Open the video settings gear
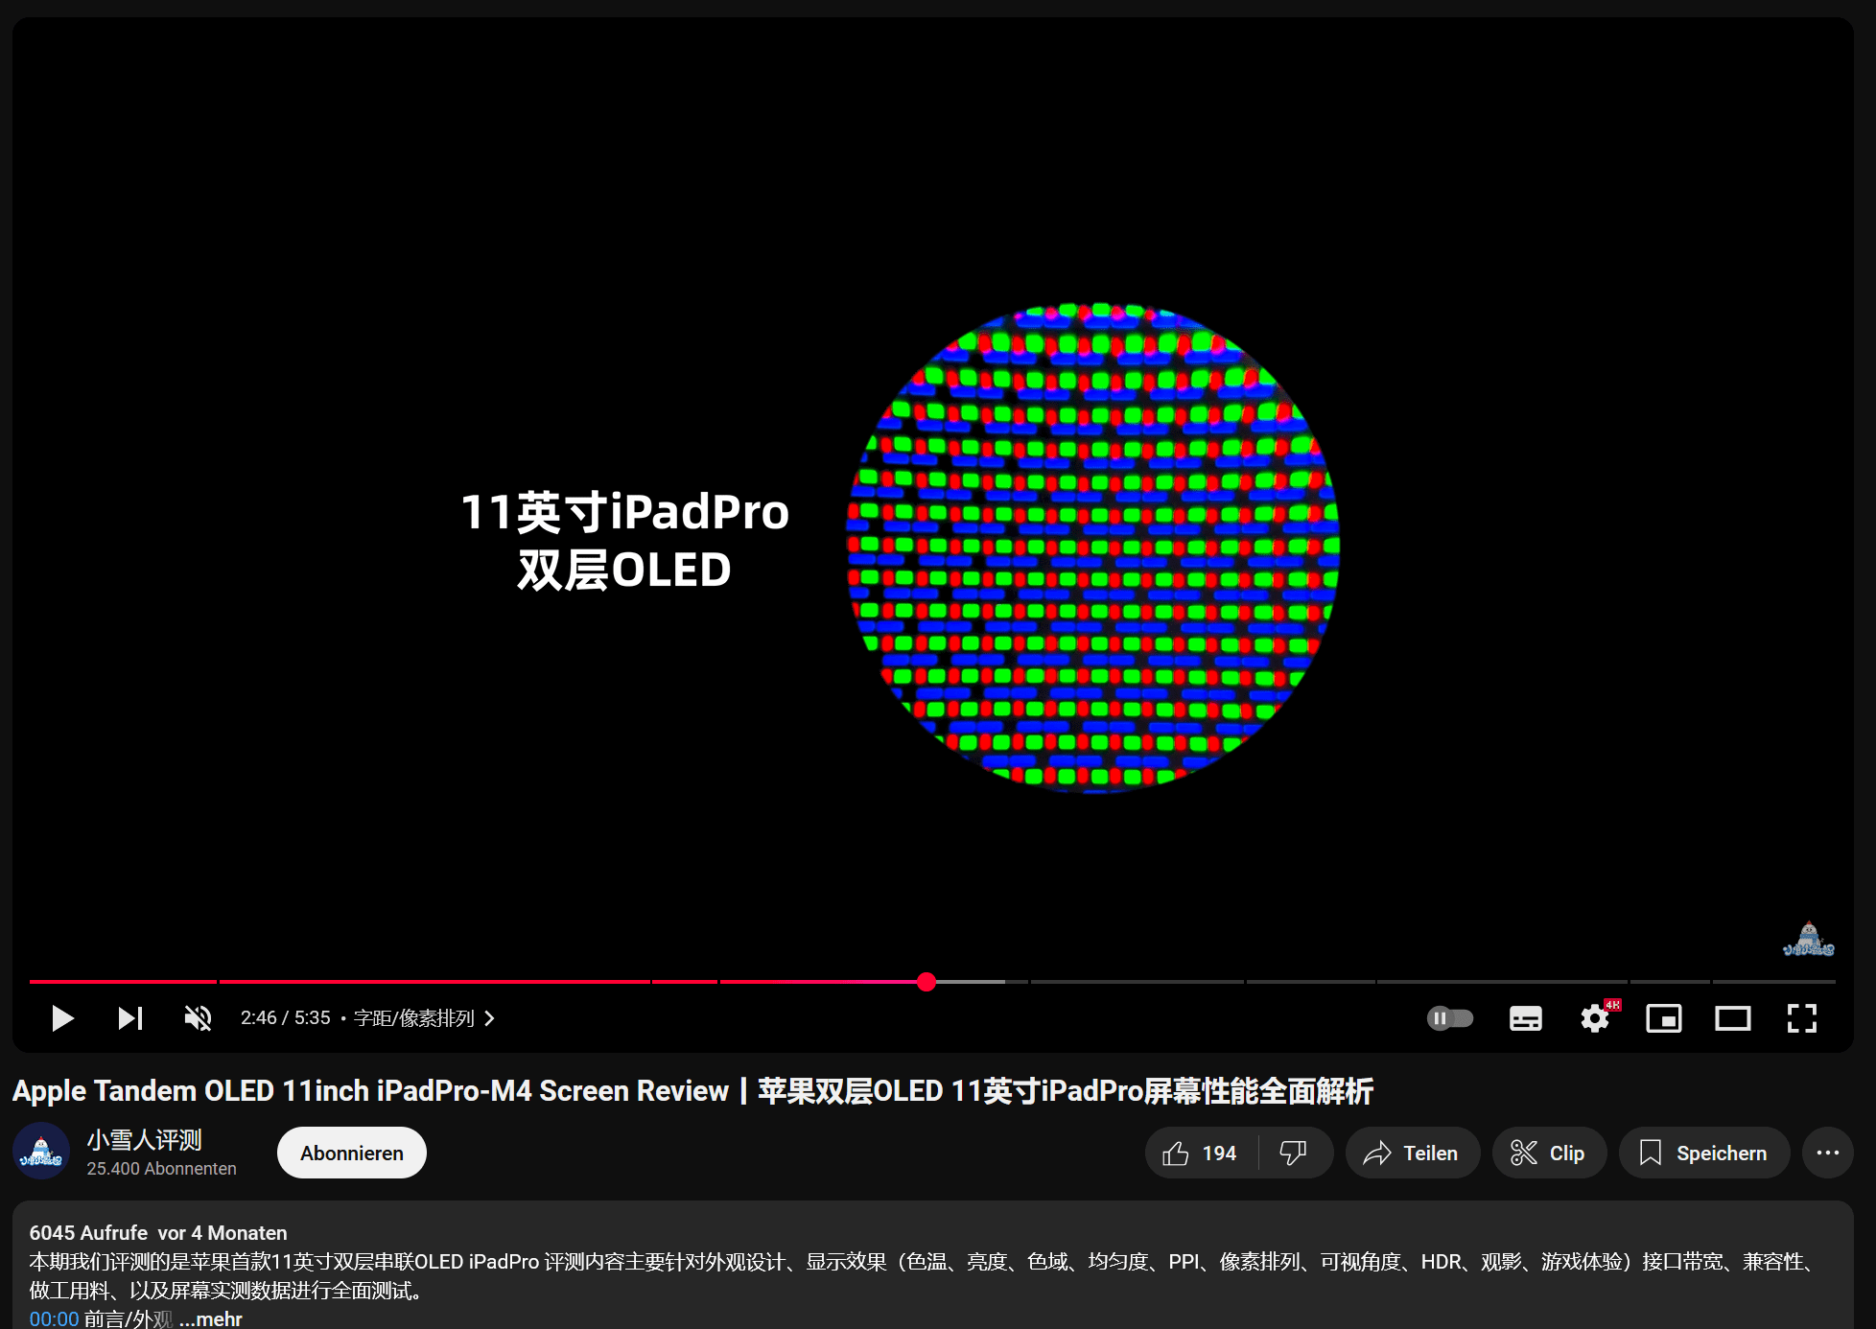The width and height of the screenshot is (1876, 1329). [1595, 1018]
